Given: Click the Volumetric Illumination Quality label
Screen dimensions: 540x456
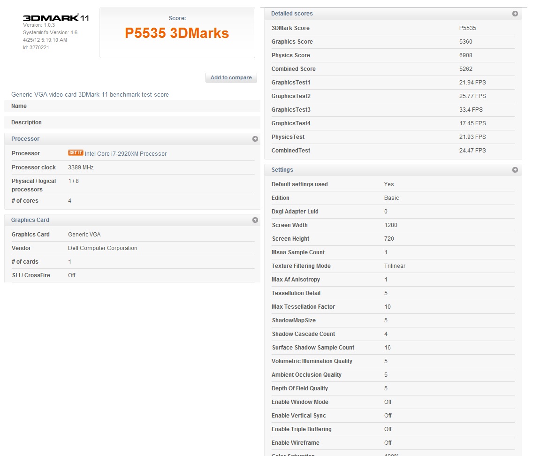Looking at the screenshot, I should coord(312,361).
